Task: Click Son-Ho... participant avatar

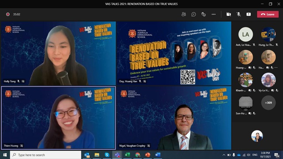Action: tap(245, 103)
